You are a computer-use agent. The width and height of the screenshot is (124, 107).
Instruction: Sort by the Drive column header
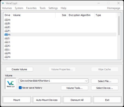(x=7, y=15)
